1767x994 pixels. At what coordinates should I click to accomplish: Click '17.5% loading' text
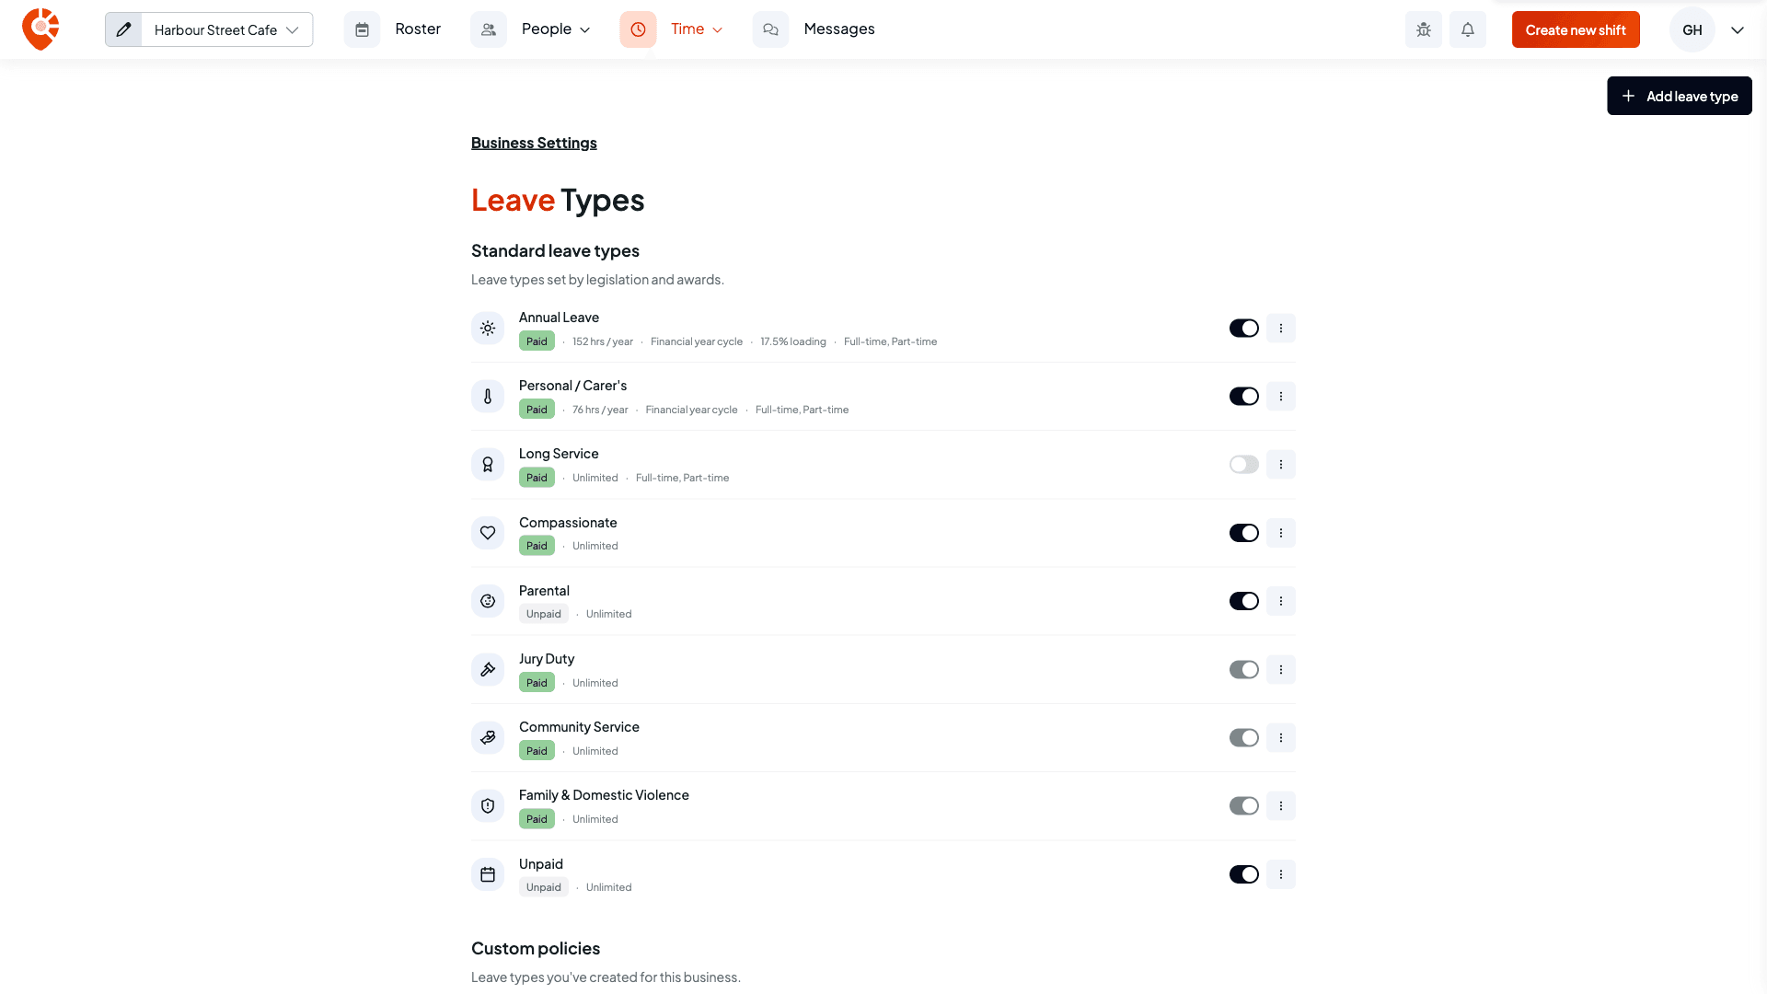coord(793,341)
